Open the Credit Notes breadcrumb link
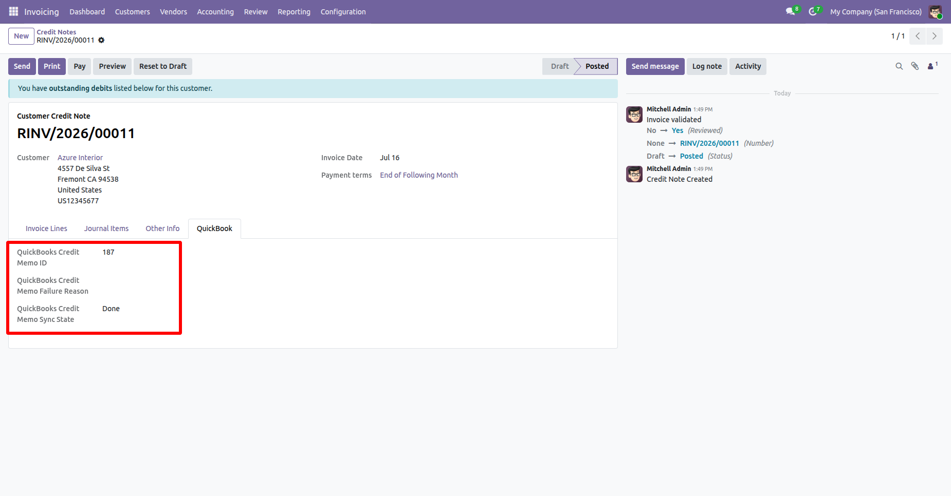 (x=57, y=32)
